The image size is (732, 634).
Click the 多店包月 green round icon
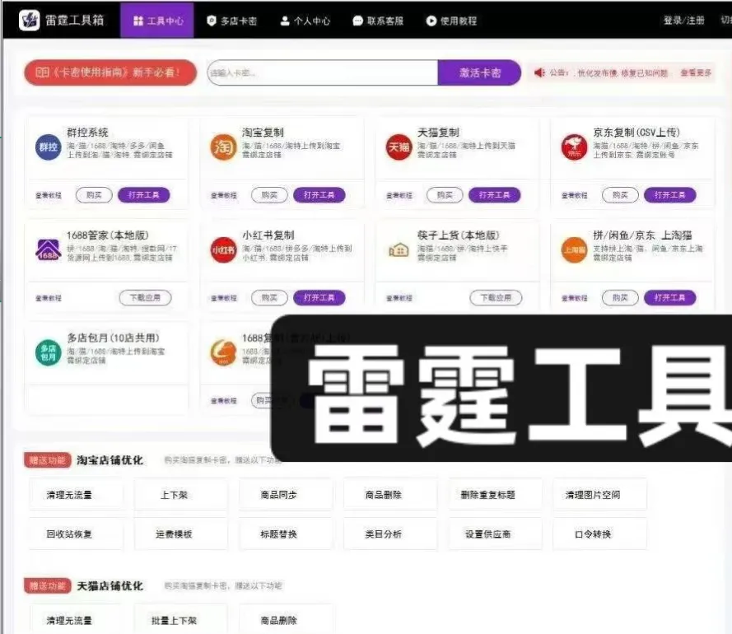[49, 352]
